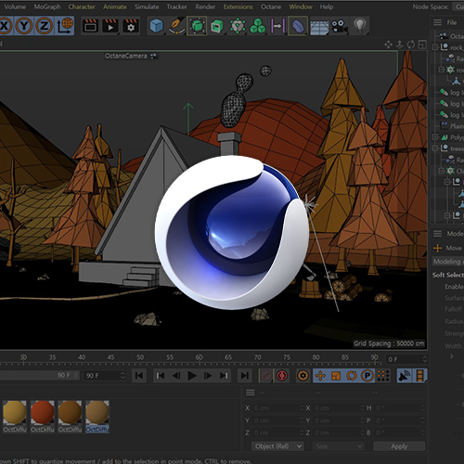Toggle timeline sound playback icon
Viewport: 464px width, 464px height.
click(404, 376)
